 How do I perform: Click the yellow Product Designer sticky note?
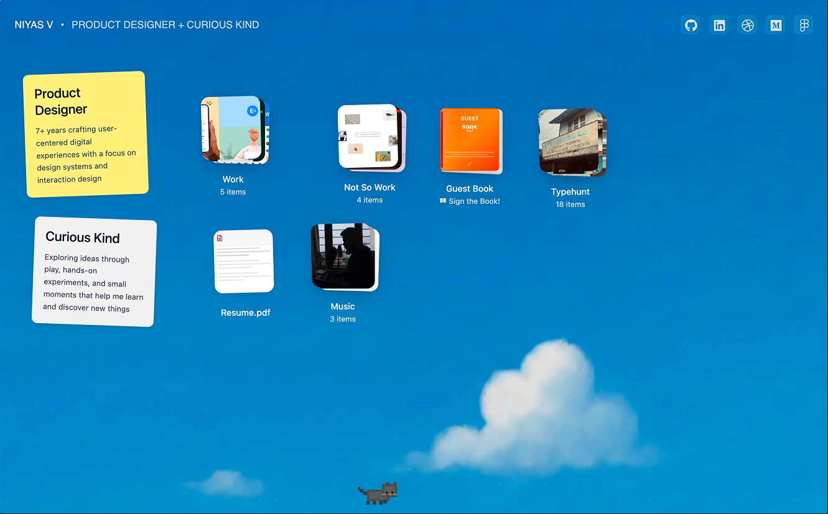(x=86, y=134)
